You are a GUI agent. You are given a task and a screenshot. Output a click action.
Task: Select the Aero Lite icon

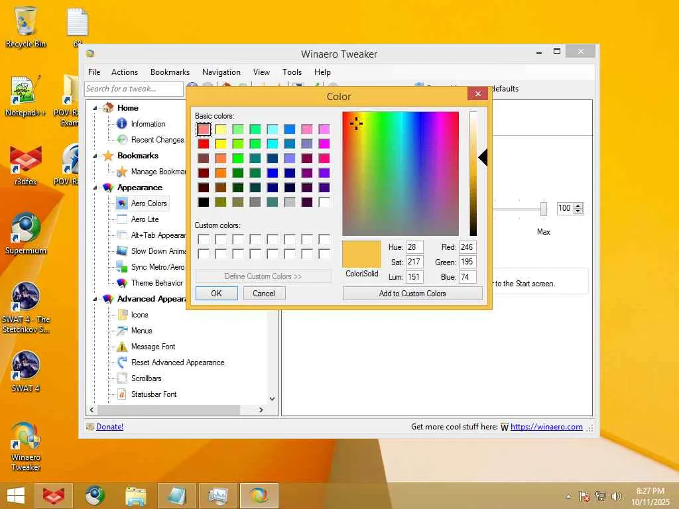(x=122, y=219)
